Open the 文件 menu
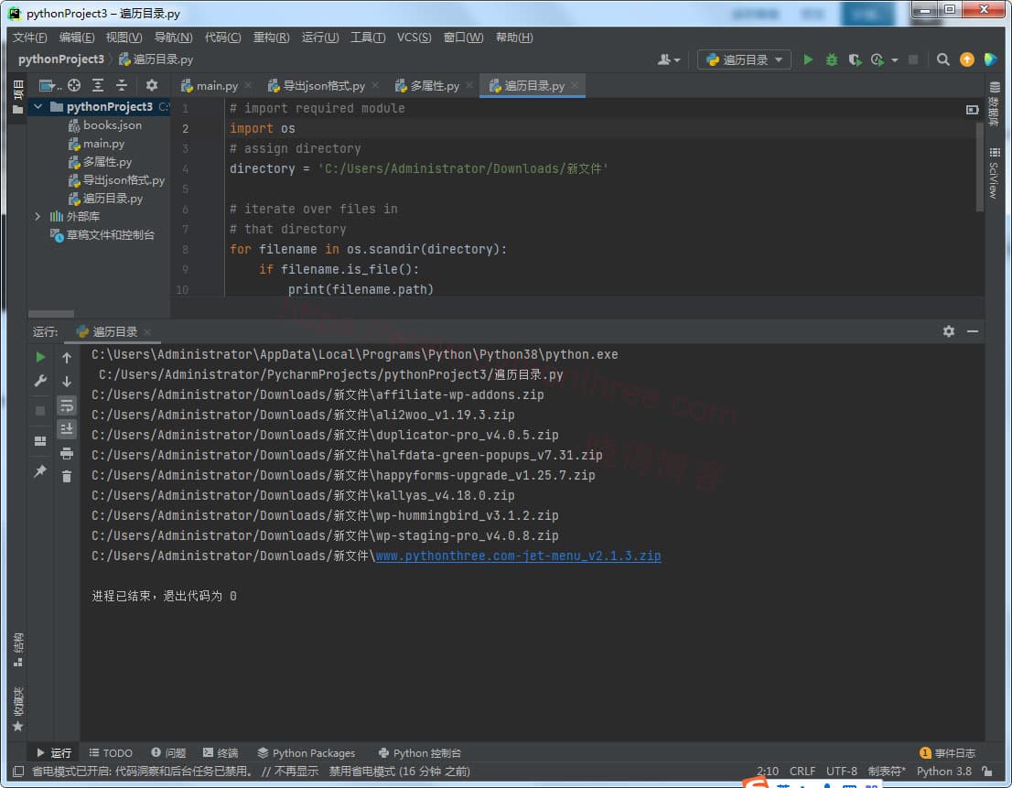The width and height of the screenshot is (1012, 788). [29, 38]
